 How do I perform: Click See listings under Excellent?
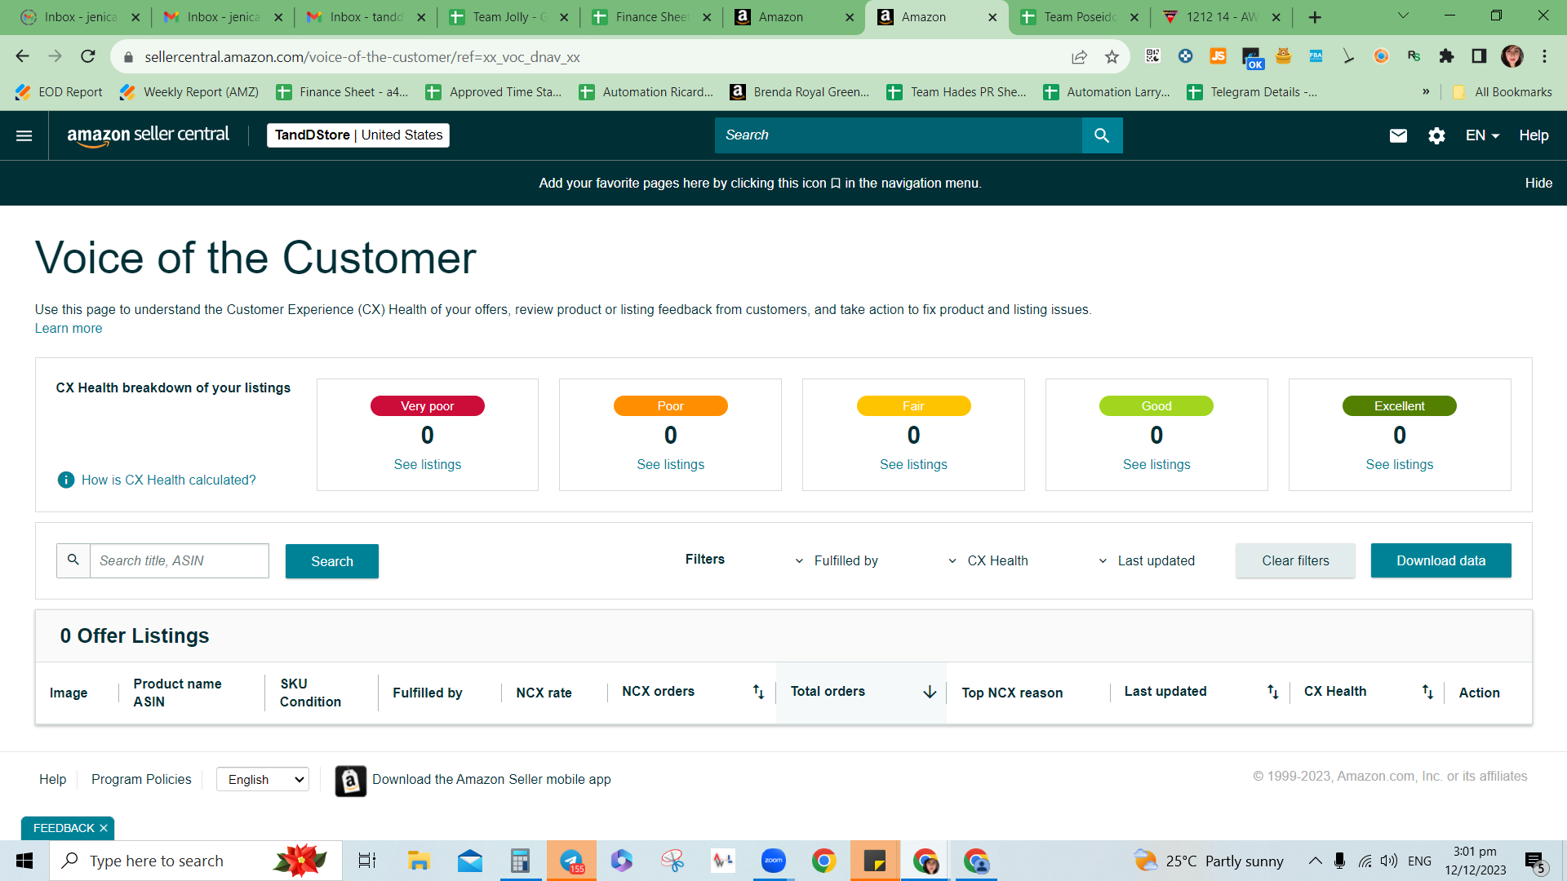(1399, 464)
